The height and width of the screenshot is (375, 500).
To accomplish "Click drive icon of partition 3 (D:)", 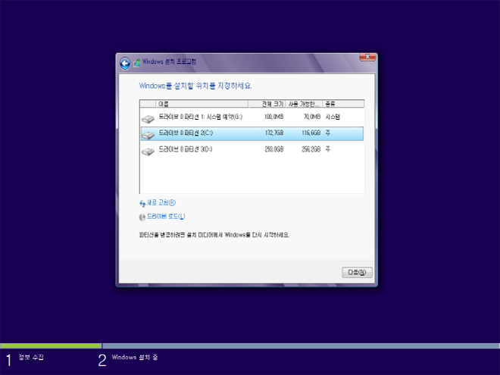I will point(148,152).
